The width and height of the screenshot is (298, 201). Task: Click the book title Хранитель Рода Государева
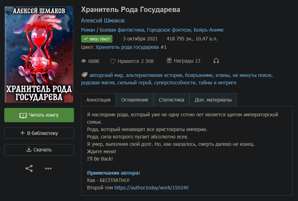tap(130, 9)
